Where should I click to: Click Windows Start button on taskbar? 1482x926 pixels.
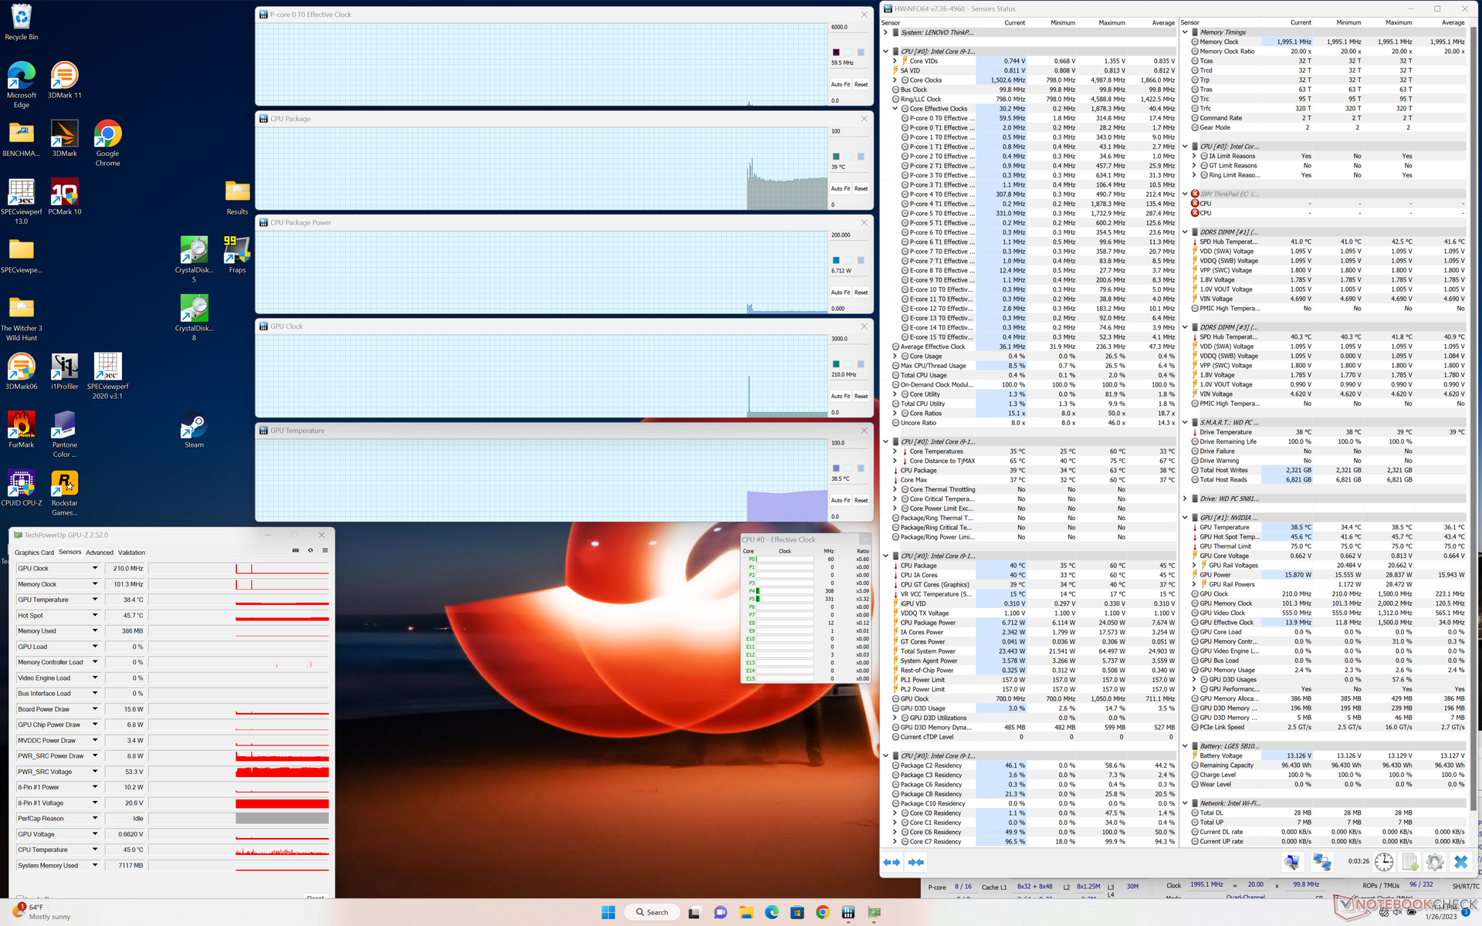(x=608, y=912)
